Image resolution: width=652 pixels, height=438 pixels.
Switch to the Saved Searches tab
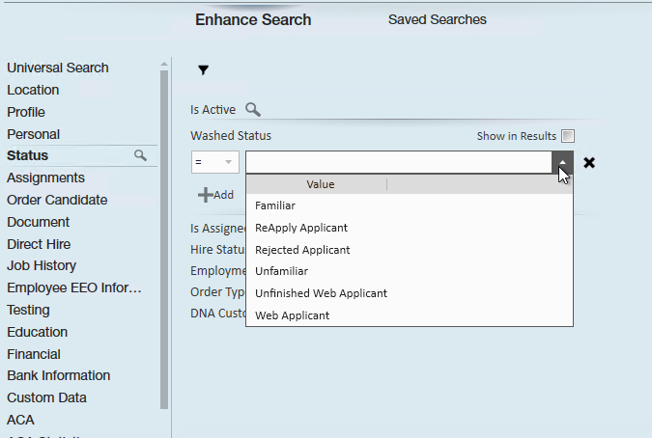(x=437, y=19)
